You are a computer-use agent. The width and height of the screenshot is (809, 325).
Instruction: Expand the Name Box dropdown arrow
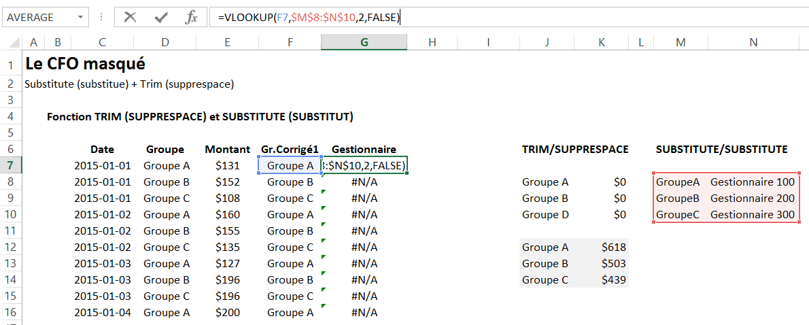[82, 17]
